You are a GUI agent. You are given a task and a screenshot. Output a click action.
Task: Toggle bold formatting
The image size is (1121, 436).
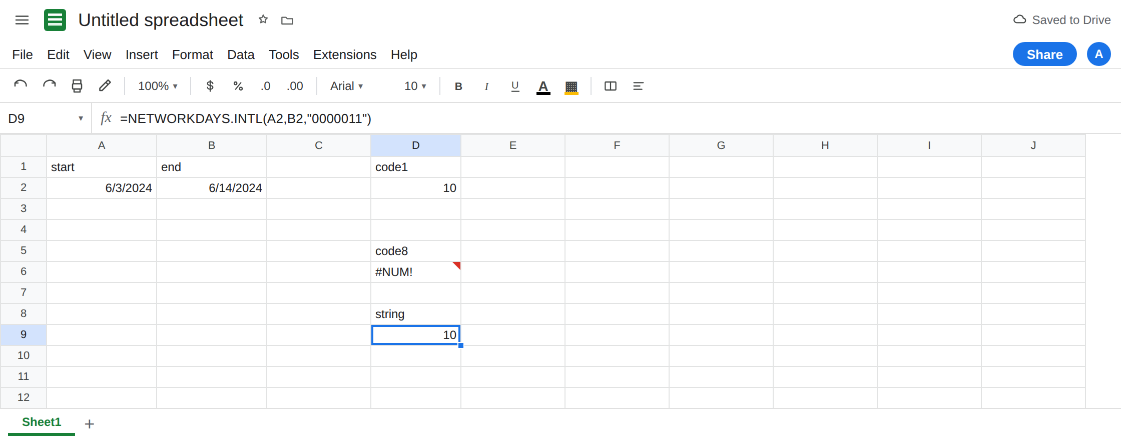tap(458, 86)
